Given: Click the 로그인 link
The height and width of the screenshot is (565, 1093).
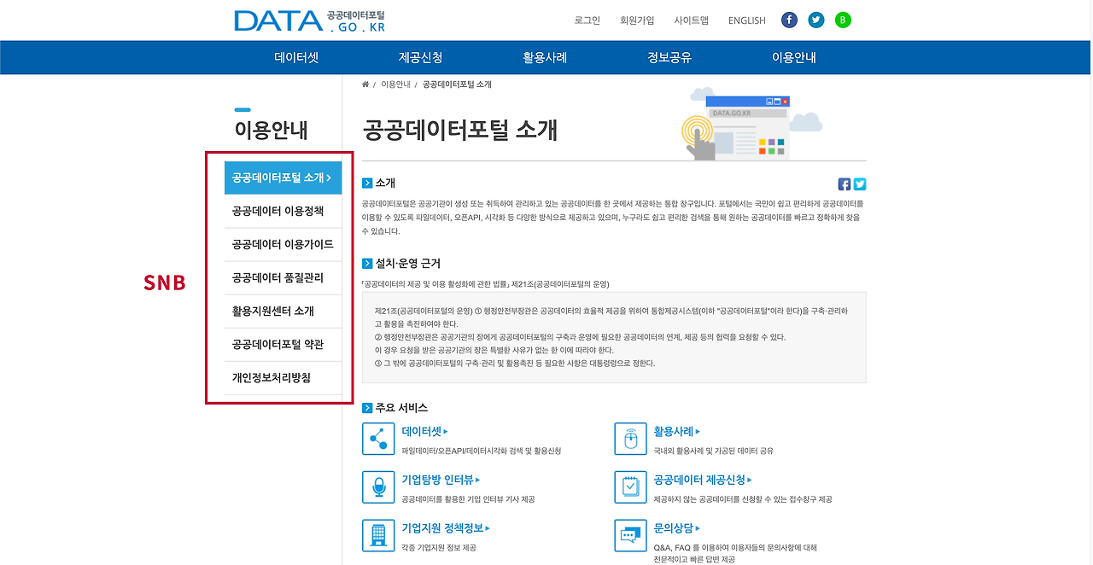Looking at the screenshot, I should [587, 20].
